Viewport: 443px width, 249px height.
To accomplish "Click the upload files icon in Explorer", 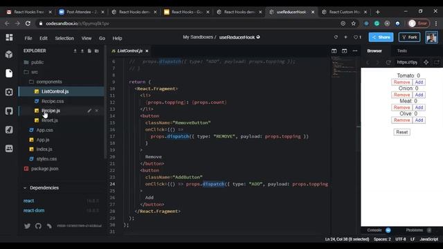I will 82,50.
